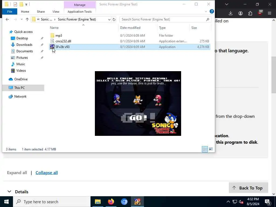Viewport: 276px width, 207px height.
Task: Switch to Sonic game taskbar icon
Action: pos(137,202)
